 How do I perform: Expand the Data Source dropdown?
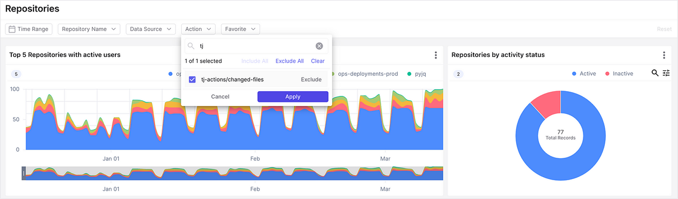[x=151, y=29]
